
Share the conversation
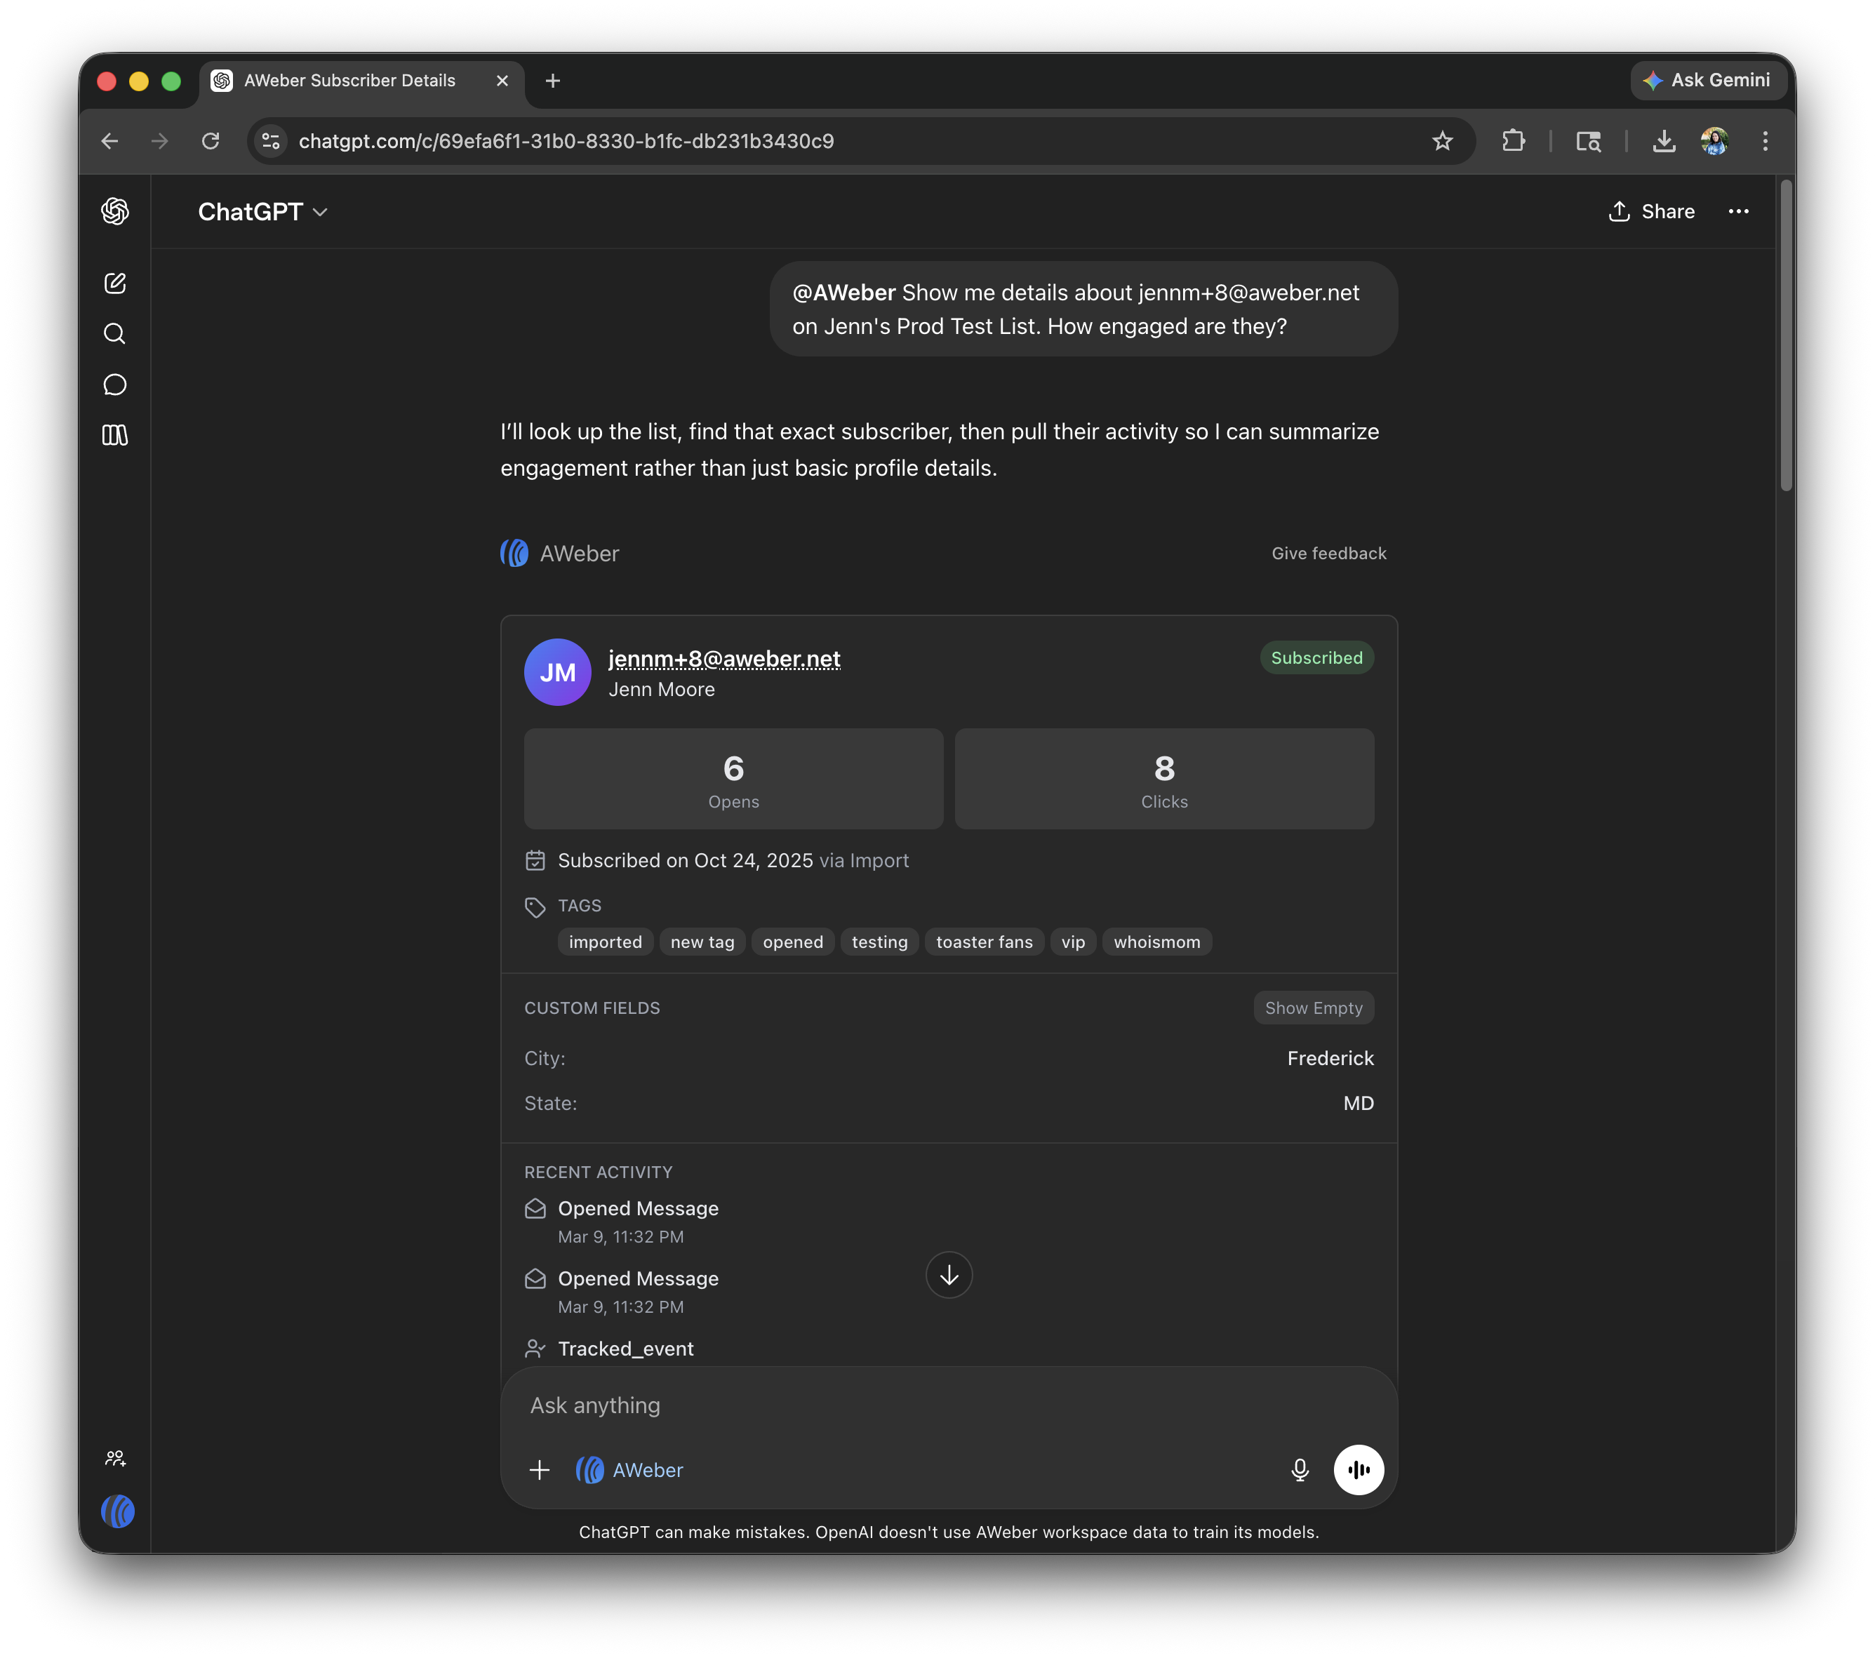click(1650, 211)
